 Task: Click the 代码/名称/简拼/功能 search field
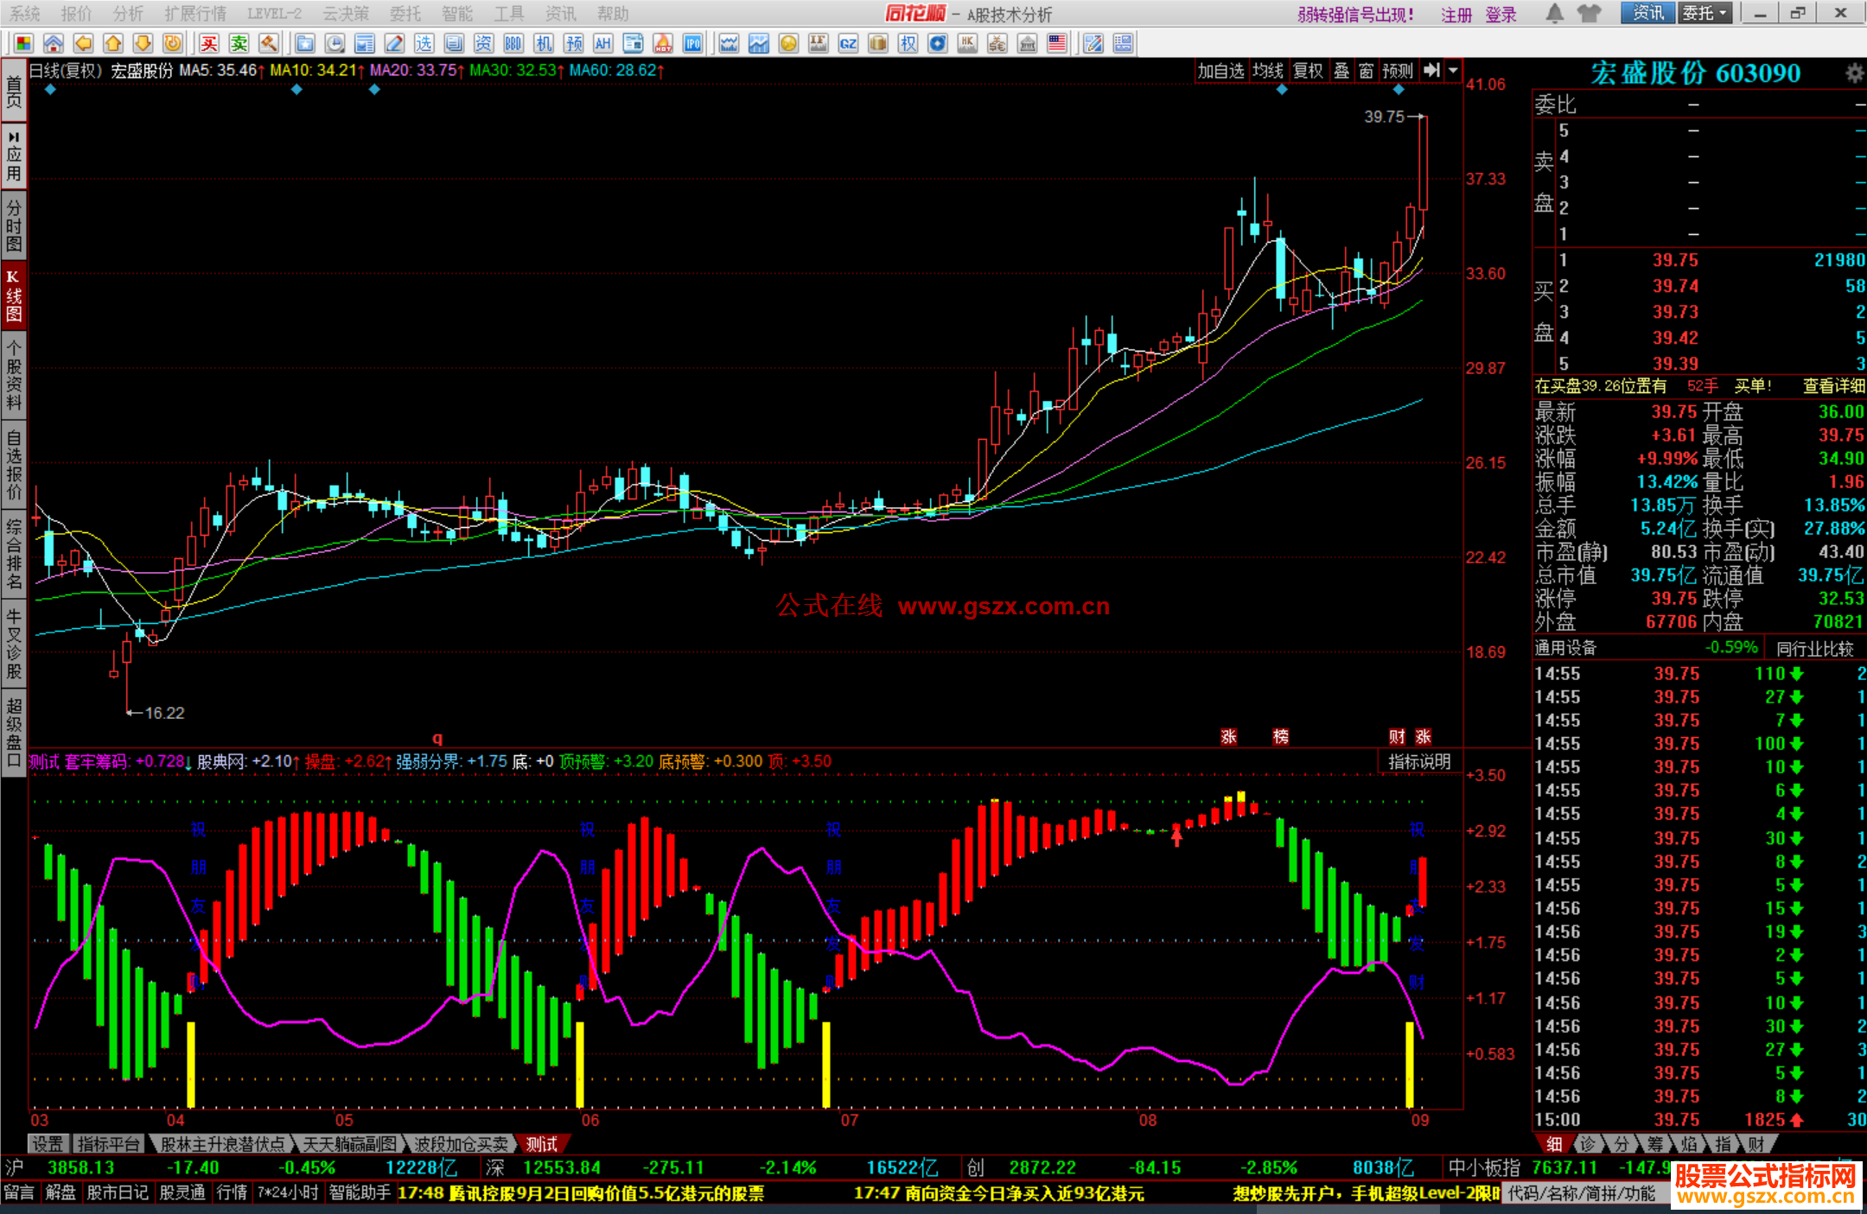click(1582, 1193)
